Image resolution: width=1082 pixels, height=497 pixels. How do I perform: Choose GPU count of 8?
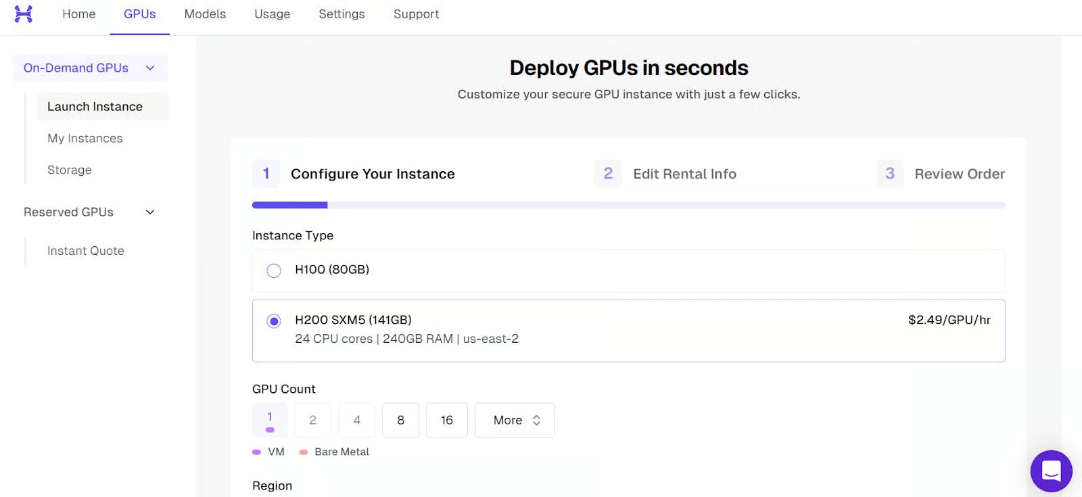400,421
